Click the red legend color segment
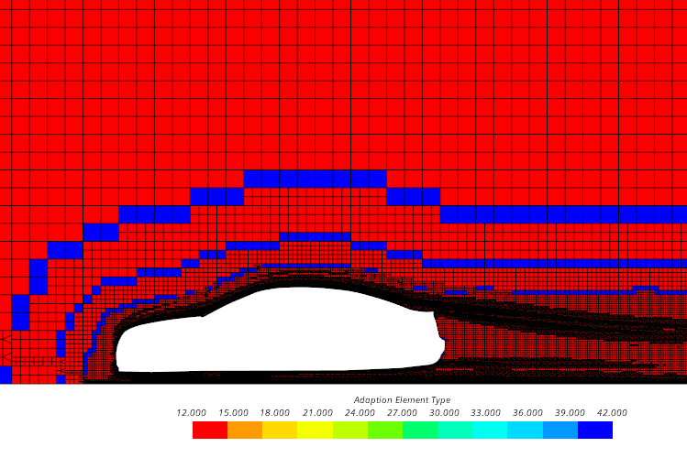Viewport: 687px width, 458px height. tap(210, 430)
